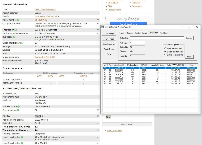Screen dimensions: 202x145
Task: Switch to the Extract tab in MMTool
Action: pos(144,33)
